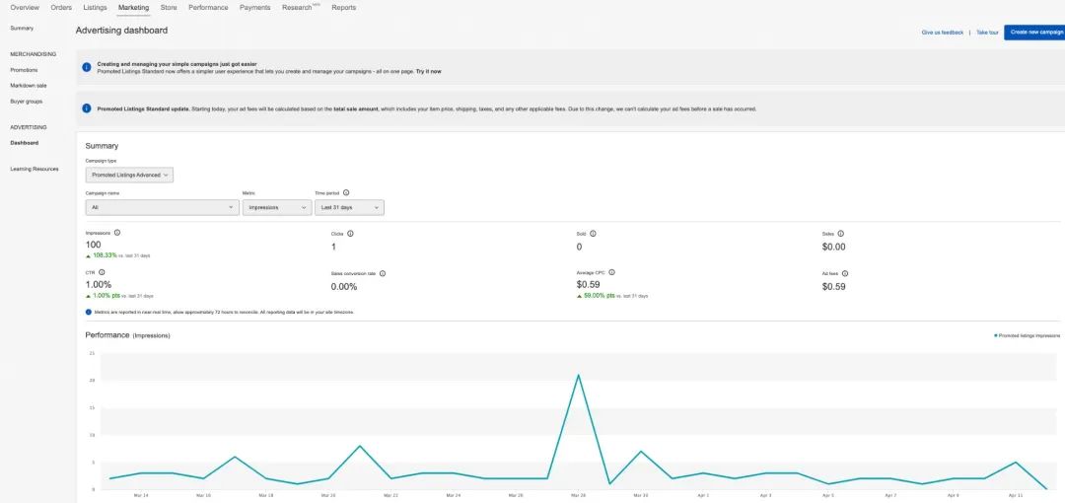The image size is (1065, 503).
Task: Click the Sales info icon
Action: tap(840, 234)
